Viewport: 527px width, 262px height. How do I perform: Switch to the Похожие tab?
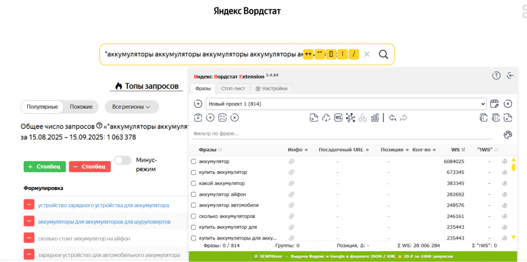[81, 107]
